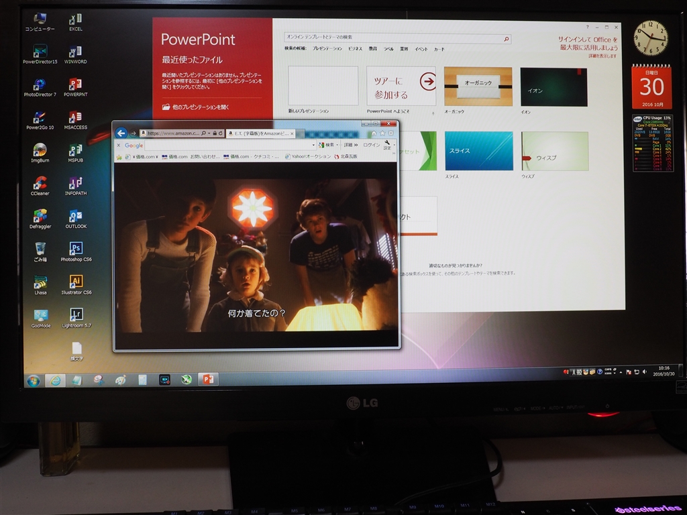Viewport: 687px width, 515px height.
Task: Open the GodMode desktop icon
Action: (41, 319)
